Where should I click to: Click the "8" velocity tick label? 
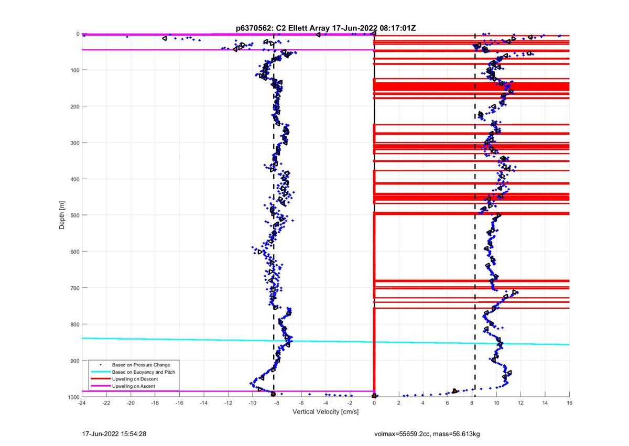coord(472,403)
